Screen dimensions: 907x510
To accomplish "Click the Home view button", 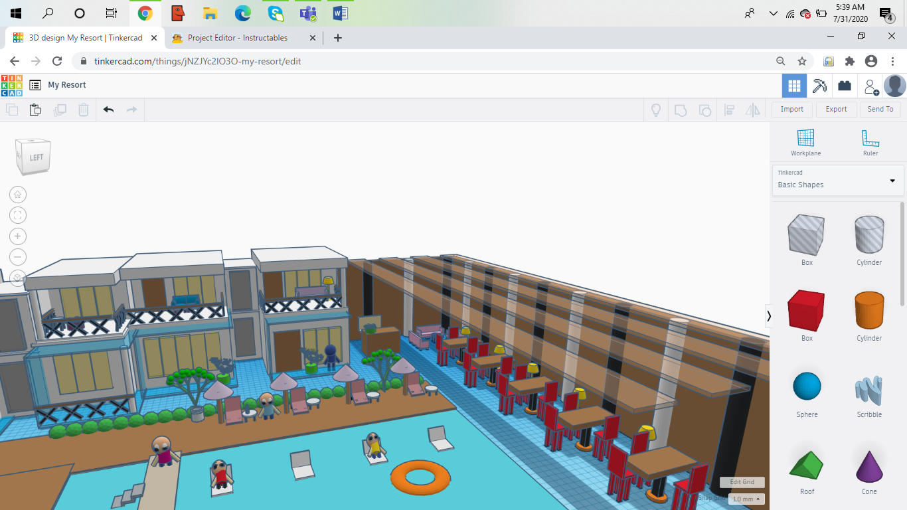I will pos(18,195).
